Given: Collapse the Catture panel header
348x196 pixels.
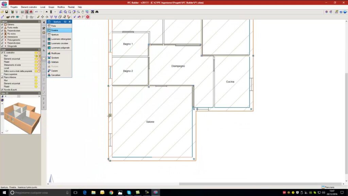Looking at the screenshot, I should tap(39, 21).
